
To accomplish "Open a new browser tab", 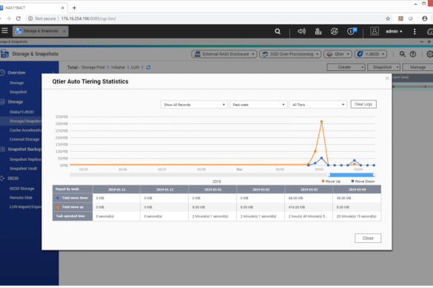I will pos(74,7).
